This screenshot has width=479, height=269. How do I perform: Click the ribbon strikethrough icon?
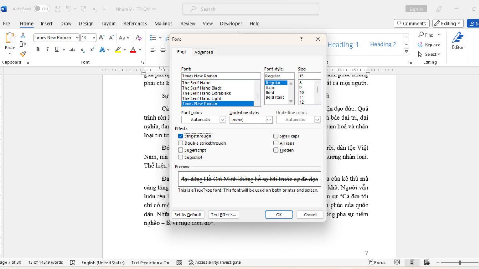72,50
